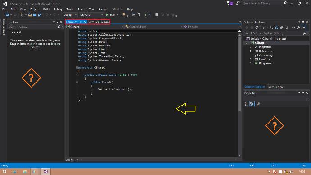
Task: Click the Visual Studio taskbar icon
Action: click(46, 171)
